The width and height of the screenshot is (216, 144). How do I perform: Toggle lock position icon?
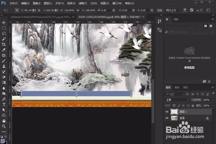click(x=183, y=105)
